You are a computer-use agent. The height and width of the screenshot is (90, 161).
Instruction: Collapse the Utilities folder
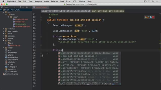click(6, 14)
